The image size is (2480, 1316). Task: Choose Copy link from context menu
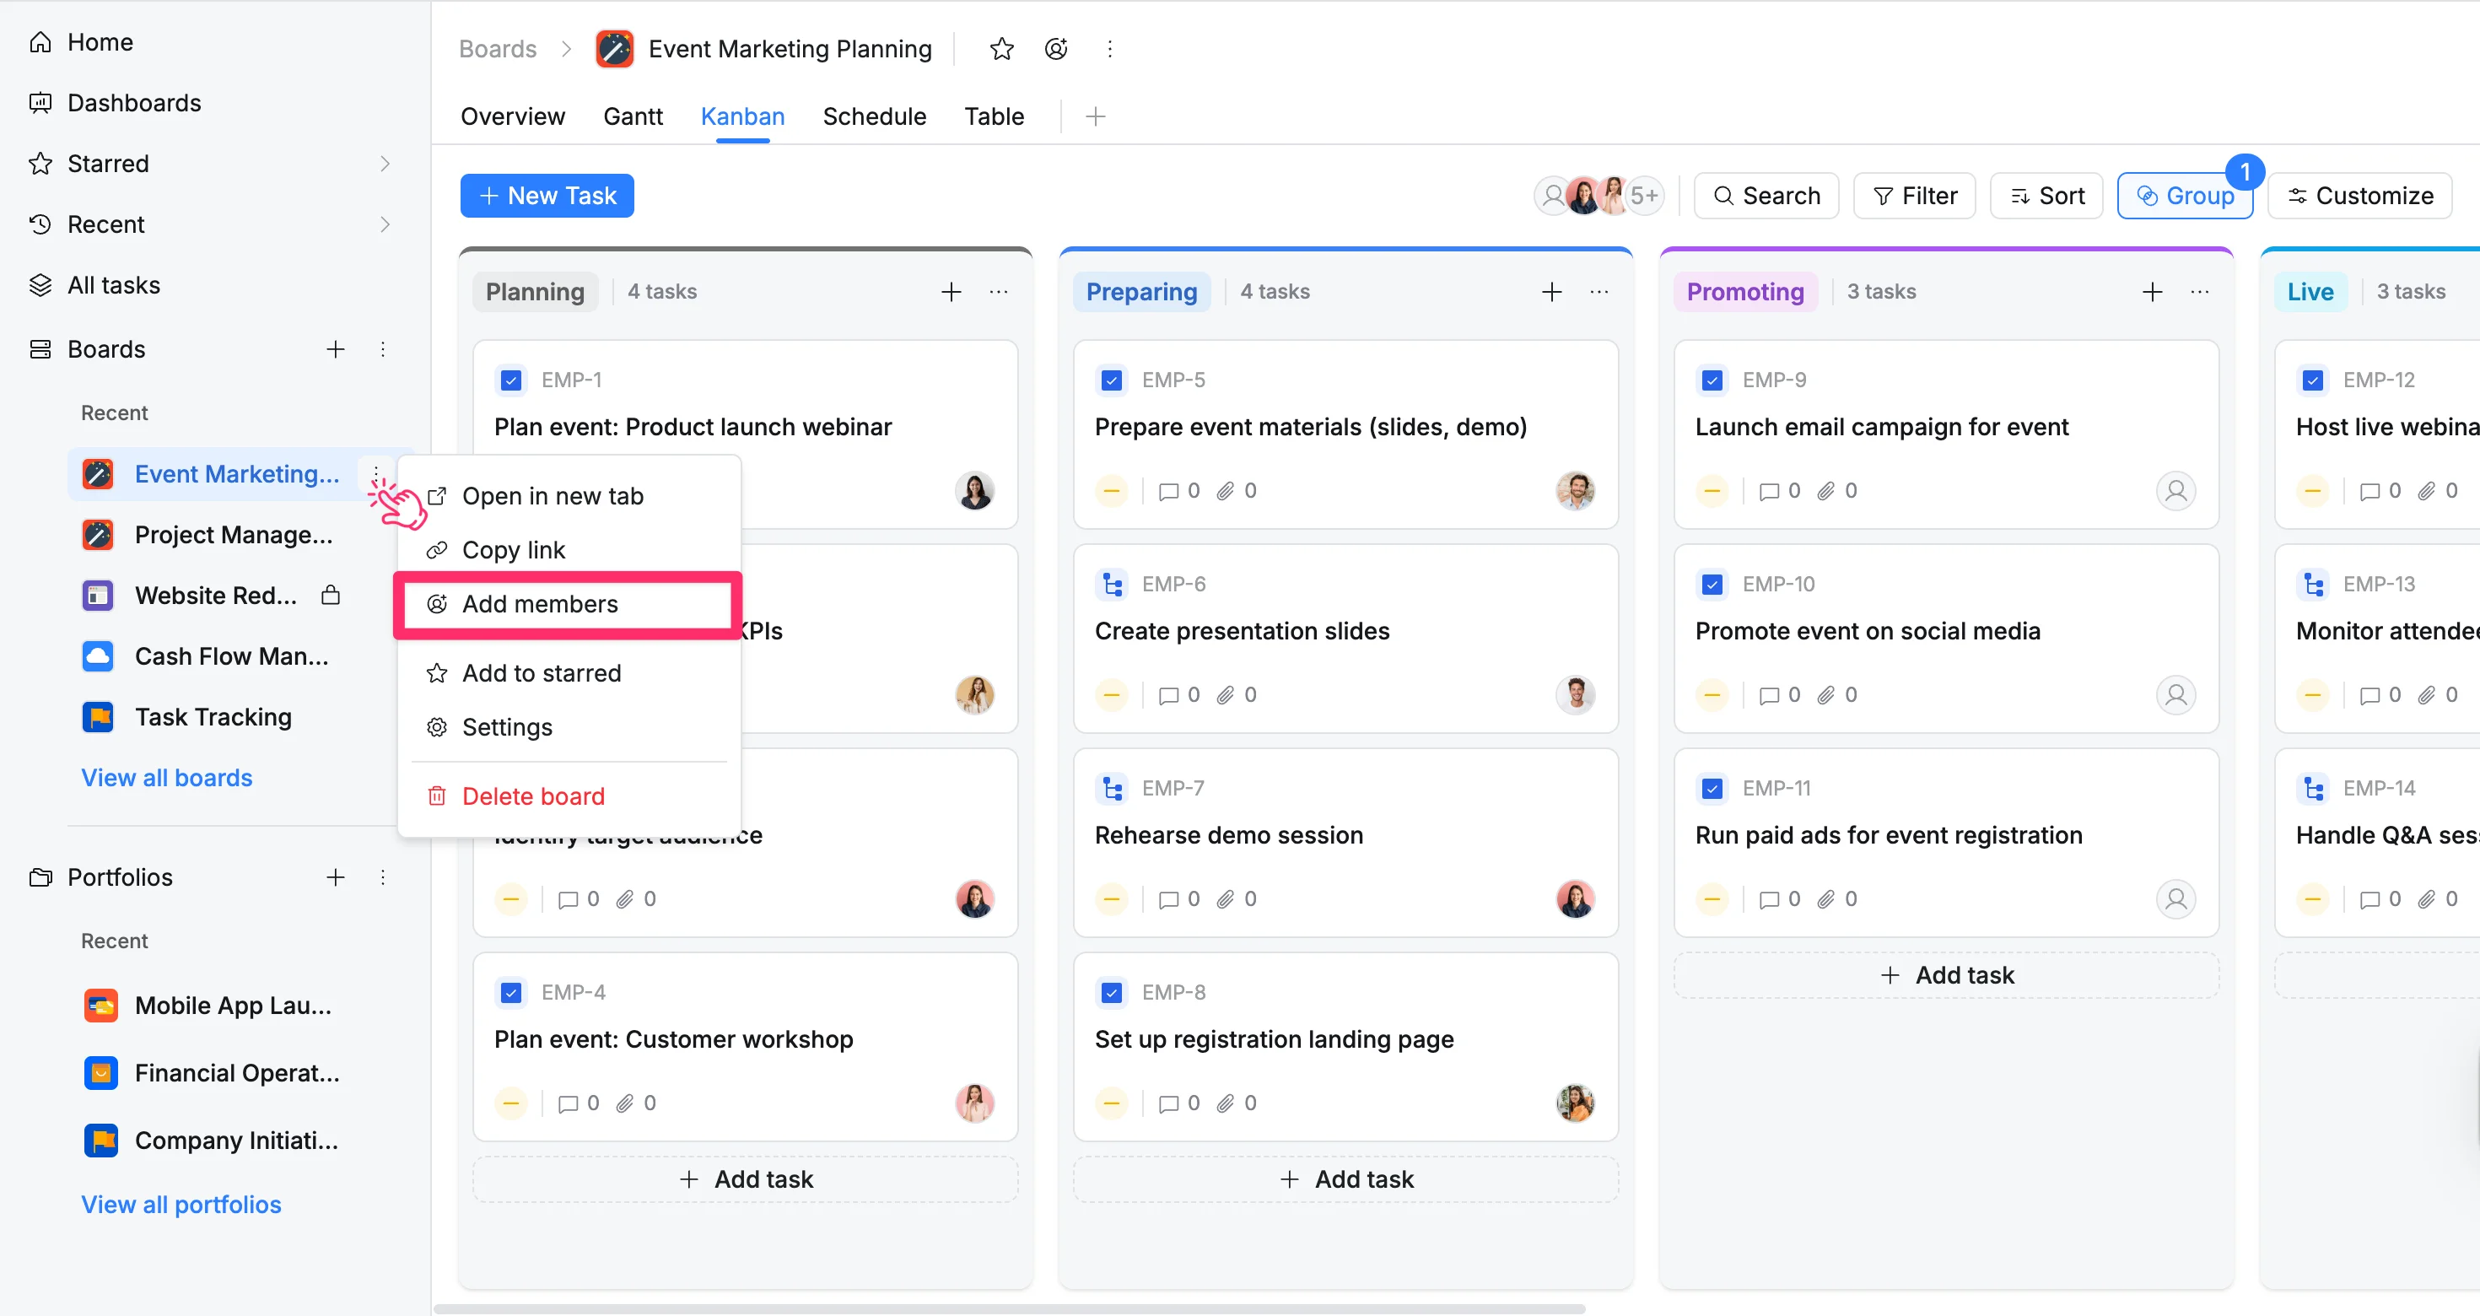point(570,550)
